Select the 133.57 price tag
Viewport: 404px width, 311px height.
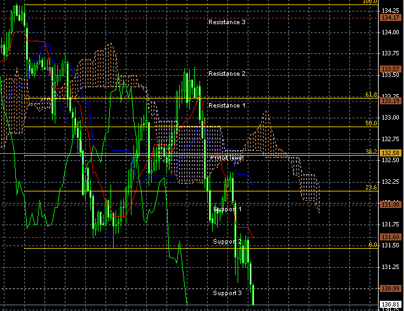pyautogui.click(x=391, y=69)
